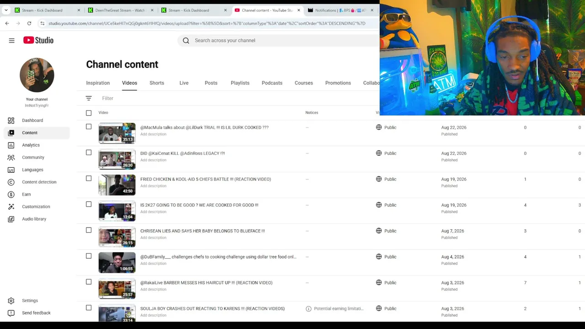Open visibility menu for Fried Chicken video
585x329 pixels.
pyautogui.click(x=386, y=179)
